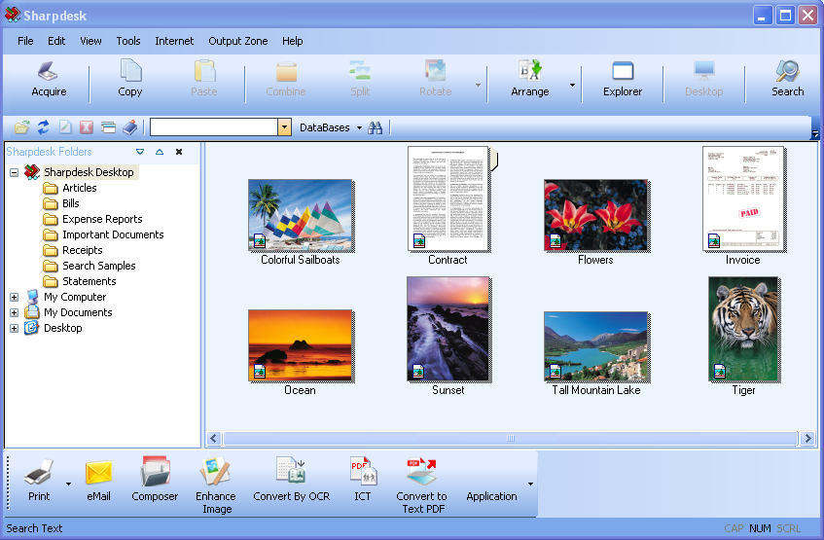Screen dimensions: 824x540
Task: Click the red X delete icon
Action: [87, 127]
